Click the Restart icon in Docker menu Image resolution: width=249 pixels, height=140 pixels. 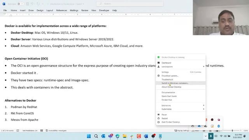pos(158,118)
